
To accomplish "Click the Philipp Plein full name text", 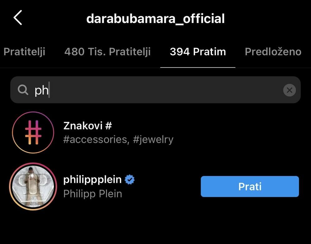I will (x=93, y=194).
